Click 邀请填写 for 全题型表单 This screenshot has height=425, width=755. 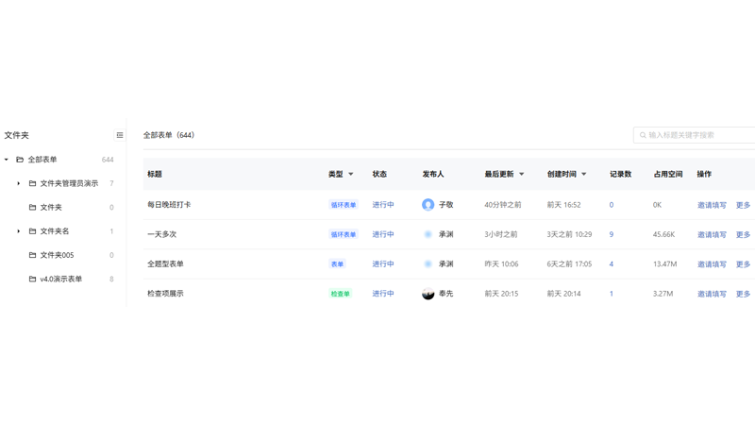712,264
